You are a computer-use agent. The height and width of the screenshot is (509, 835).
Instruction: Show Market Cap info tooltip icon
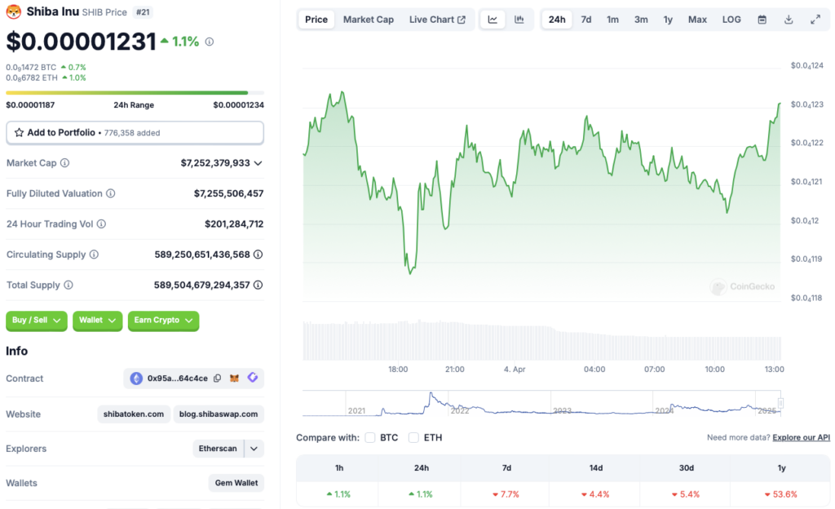64,163
